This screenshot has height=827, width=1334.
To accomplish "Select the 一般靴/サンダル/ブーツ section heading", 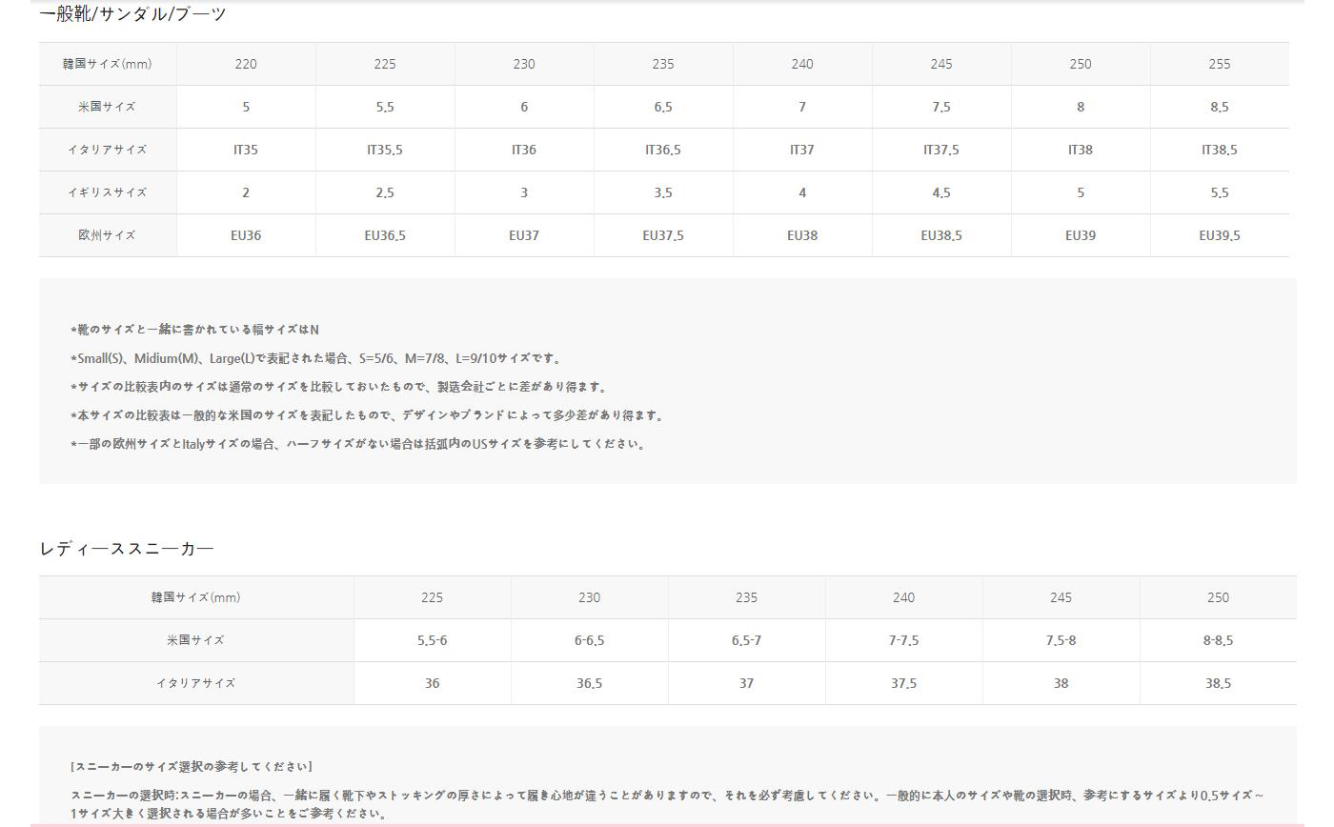I will (129, 14).
